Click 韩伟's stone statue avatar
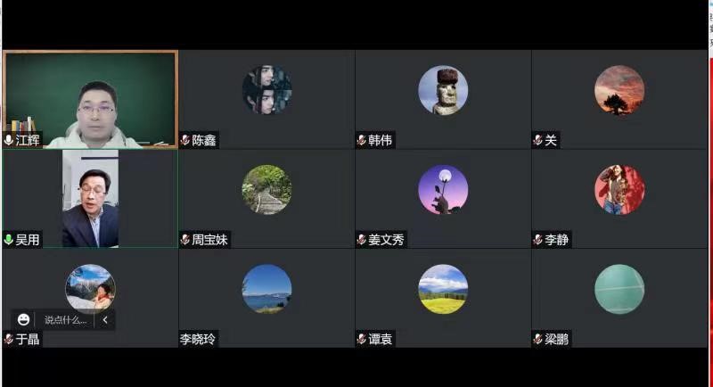Viewport: 713px width, 387px height. [443, 90]
